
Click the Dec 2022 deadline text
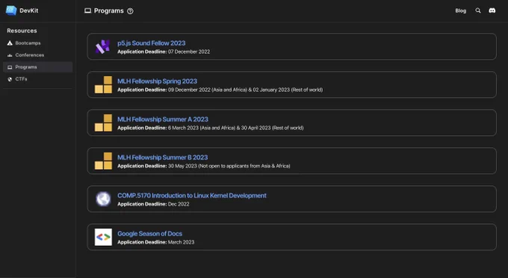[179, 204]
